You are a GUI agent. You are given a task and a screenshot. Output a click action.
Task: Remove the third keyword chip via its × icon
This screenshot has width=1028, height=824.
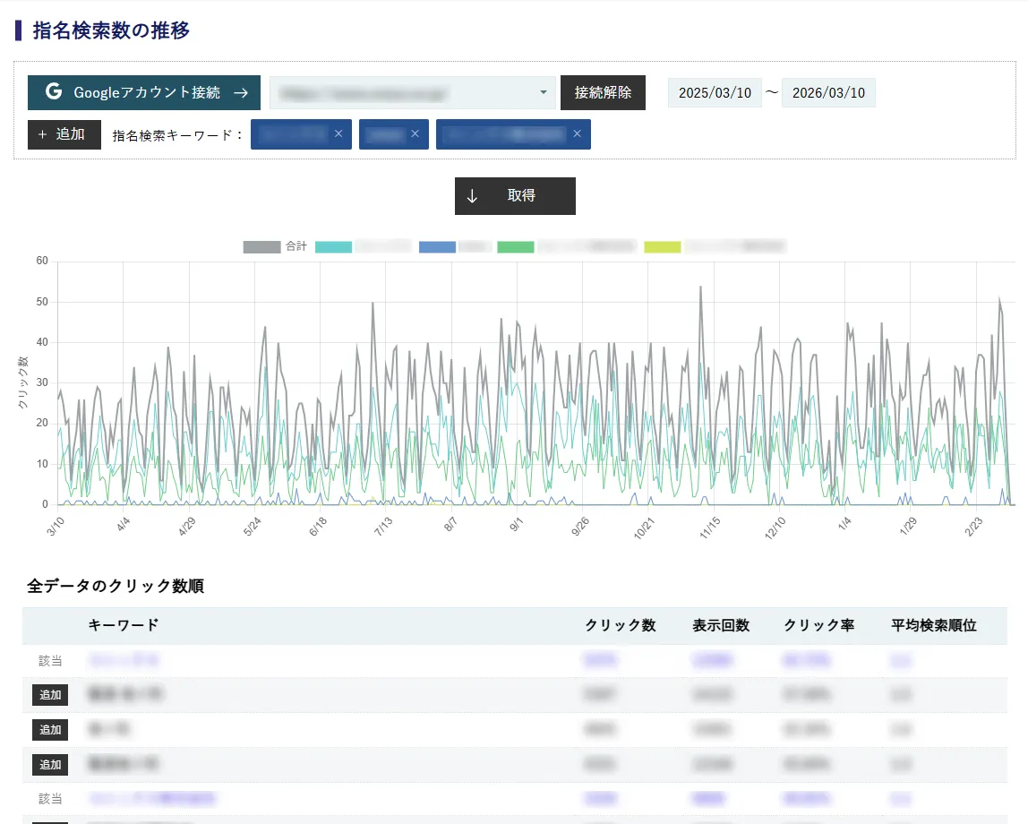[x=577, y=133]
